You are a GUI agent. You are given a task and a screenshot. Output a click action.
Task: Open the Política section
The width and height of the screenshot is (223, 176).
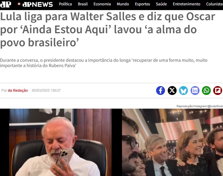point(65,4)
